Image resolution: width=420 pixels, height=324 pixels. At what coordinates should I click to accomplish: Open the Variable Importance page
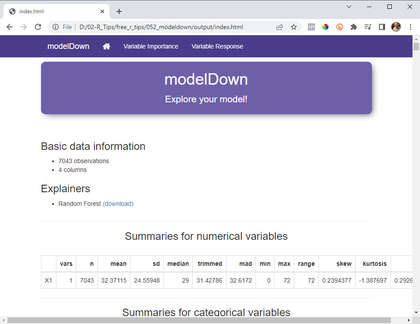[151, 46]
